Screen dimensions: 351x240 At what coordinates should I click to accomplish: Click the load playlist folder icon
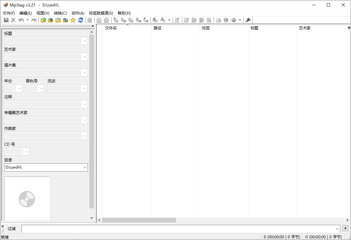(58, 20)
